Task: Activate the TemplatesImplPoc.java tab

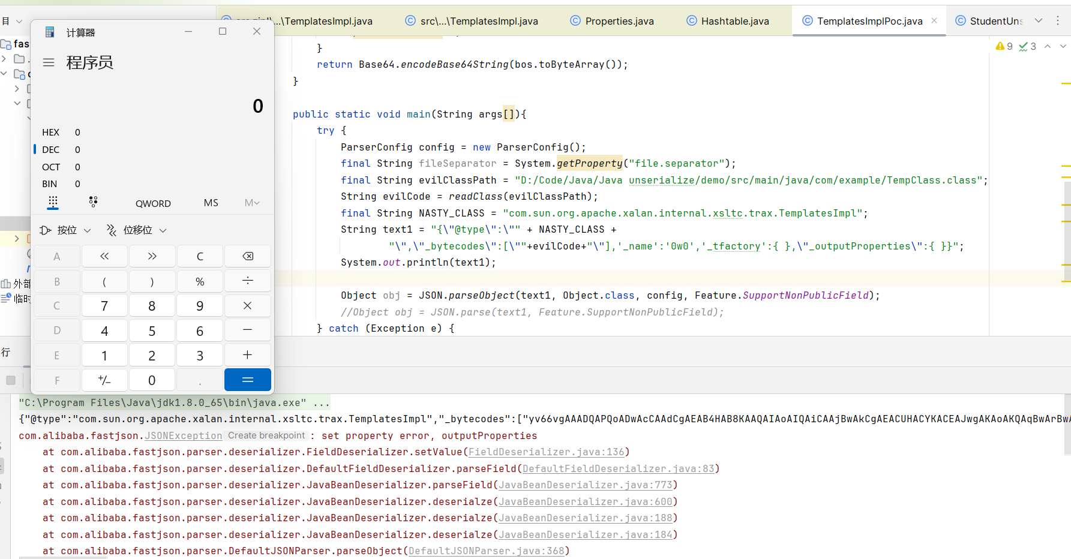Action: (x=869, y=21)
